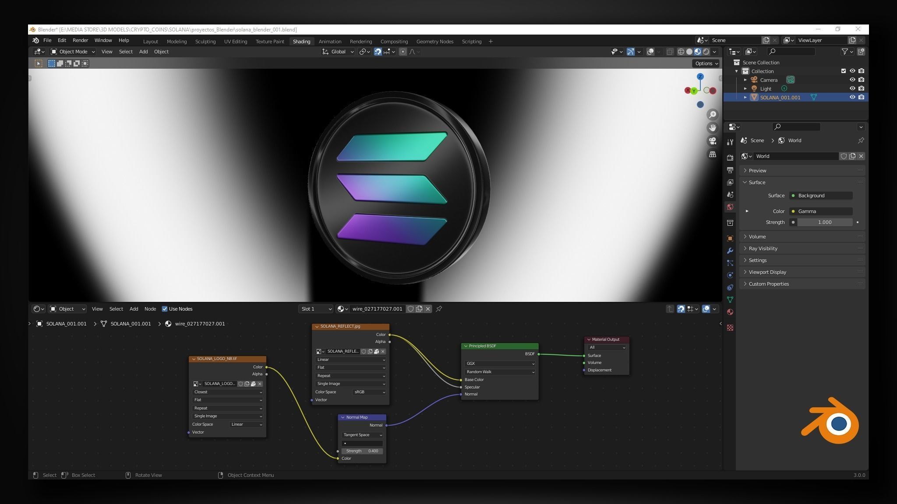The height and width of the screenshot is (504, 897).
Task: Switch to the UV Editing workspace tab
Action: pos(236,42)
